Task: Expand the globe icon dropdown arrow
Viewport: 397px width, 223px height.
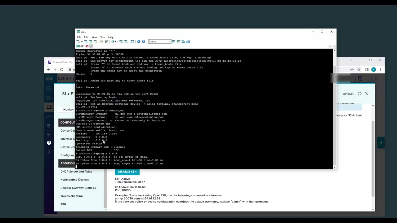Action: click(116, 42)
